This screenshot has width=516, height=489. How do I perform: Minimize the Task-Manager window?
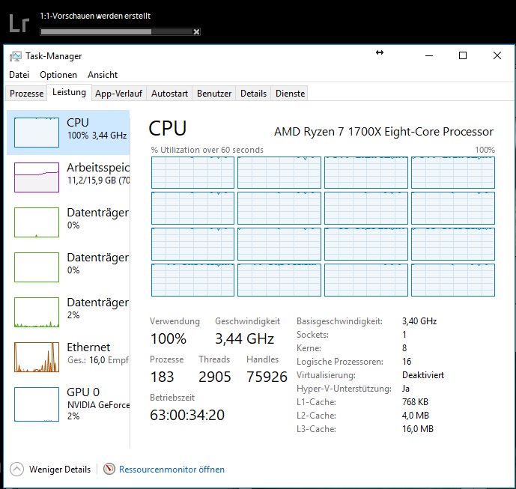tap(429, 55)
